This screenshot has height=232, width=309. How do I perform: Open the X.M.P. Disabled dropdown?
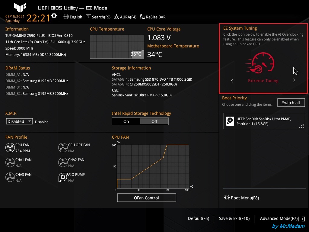19,121
